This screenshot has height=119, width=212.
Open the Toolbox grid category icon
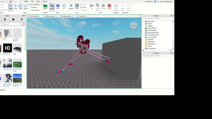coord(5,20)
